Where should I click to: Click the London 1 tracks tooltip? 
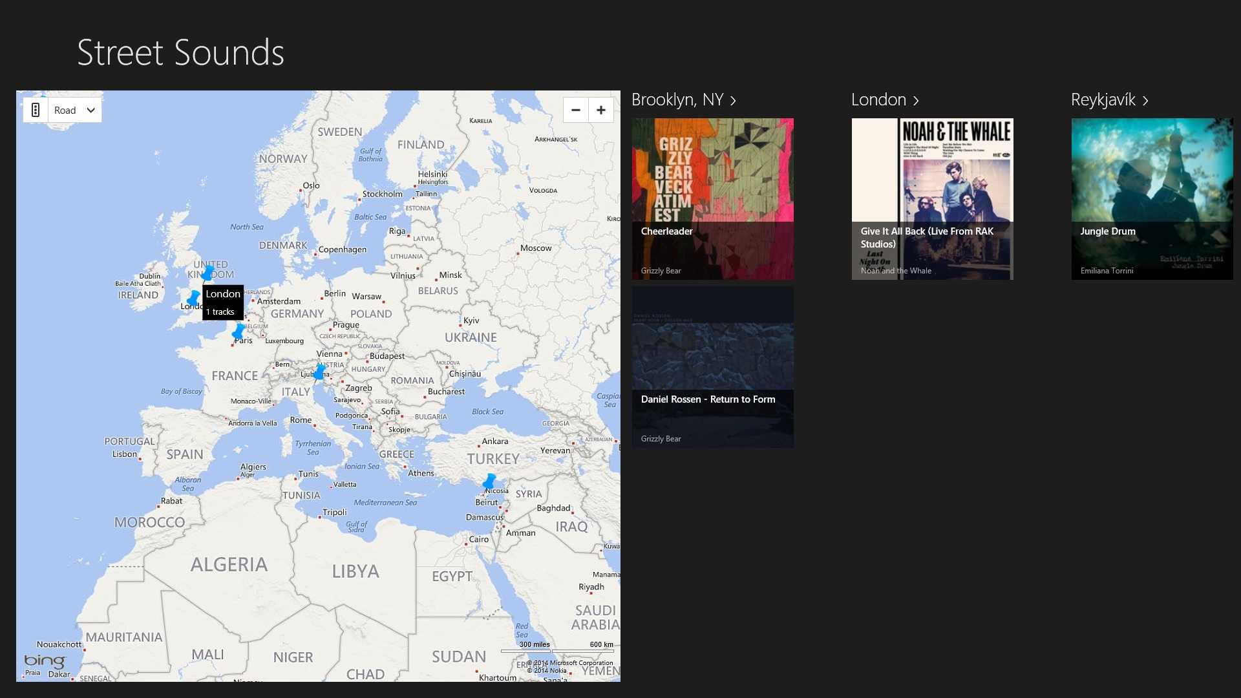223,302
